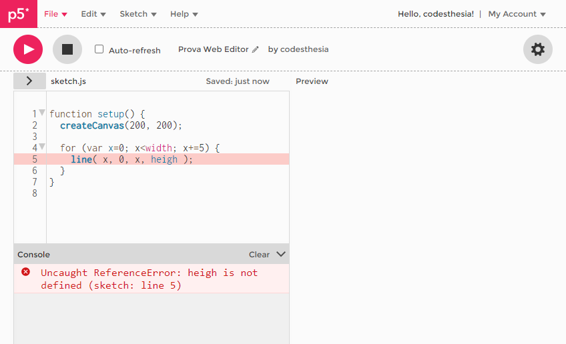Click the Saved: just now status

[x=238, y=81]
